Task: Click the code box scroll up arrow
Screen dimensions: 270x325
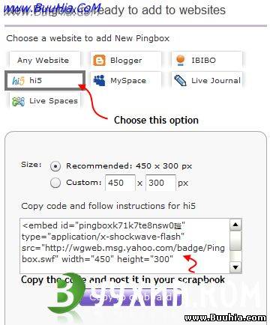Action: point(235,225)
